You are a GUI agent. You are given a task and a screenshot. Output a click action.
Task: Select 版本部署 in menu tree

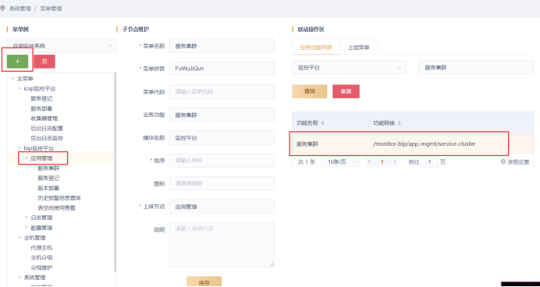(48, 188)
